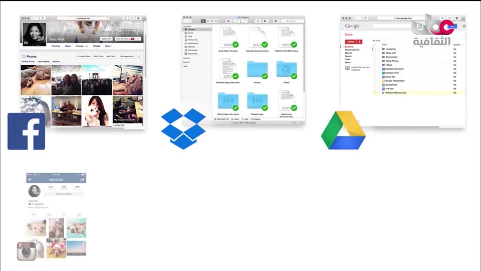Image resolution: width=481 pixels, height=271 pixels.
Task: Tick the checkbox for Spreadsheet row
Action: [x=375, y=84]
